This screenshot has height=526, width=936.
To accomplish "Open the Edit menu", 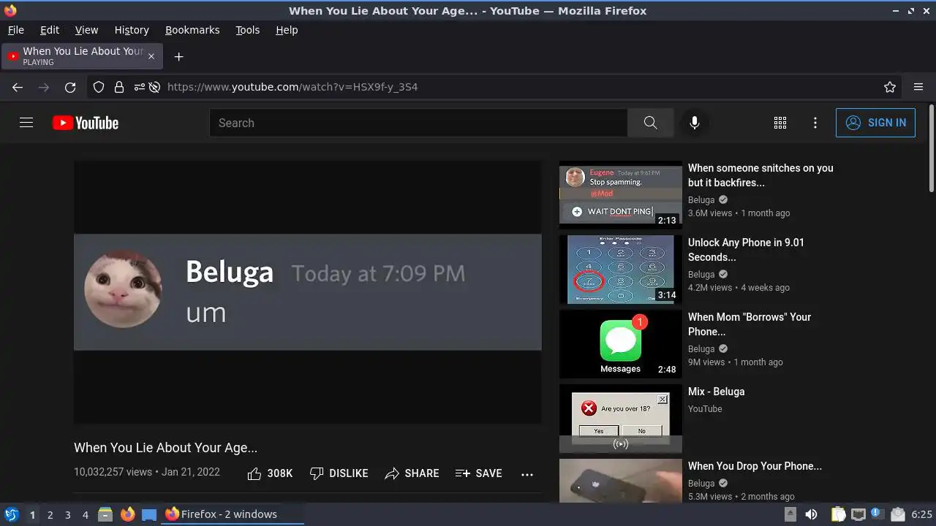I will click(x=50, y=30).
